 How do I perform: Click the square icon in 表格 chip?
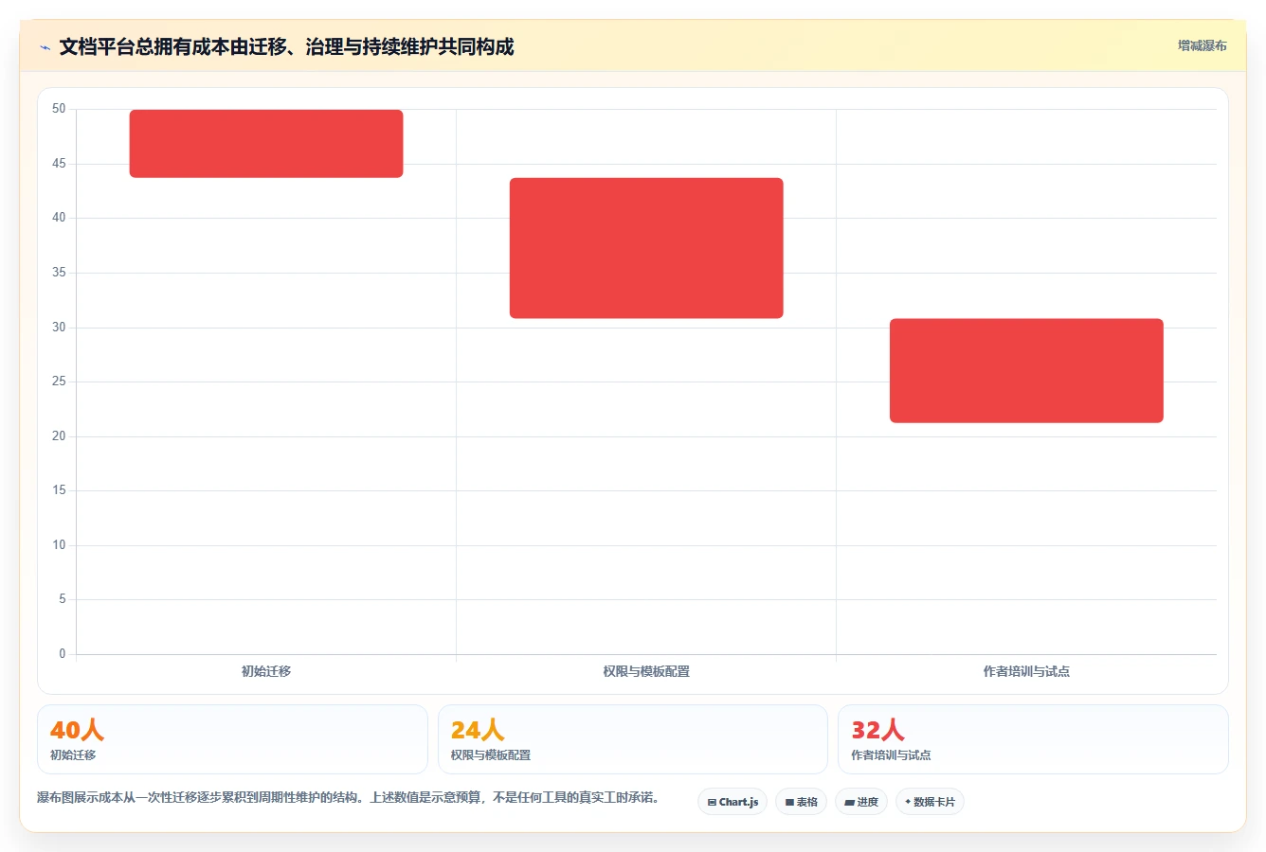789,802
